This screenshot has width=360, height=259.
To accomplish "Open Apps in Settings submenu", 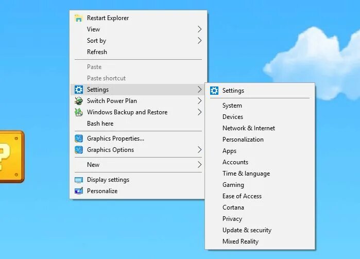I will (260, 151).
